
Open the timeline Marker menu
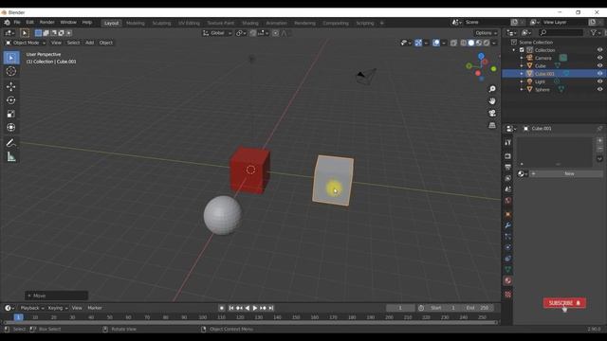(95, 308)
